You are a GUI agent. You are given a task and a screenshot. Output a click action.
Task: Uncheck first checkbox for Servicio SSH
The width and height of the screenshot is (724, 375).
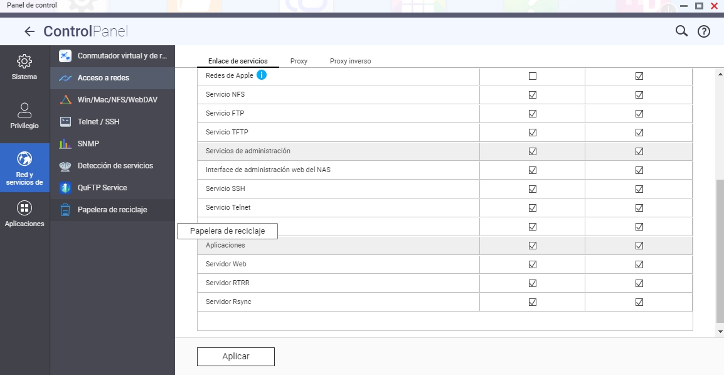click(533, 189)
